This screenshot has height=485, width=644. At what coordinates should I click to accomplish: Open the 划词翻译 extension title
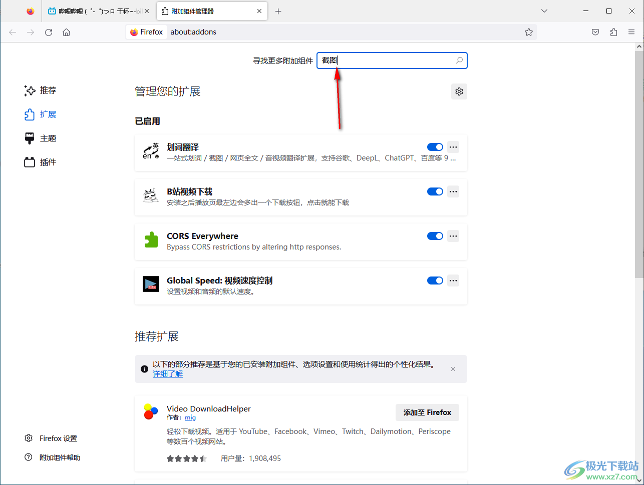point(183,147)
